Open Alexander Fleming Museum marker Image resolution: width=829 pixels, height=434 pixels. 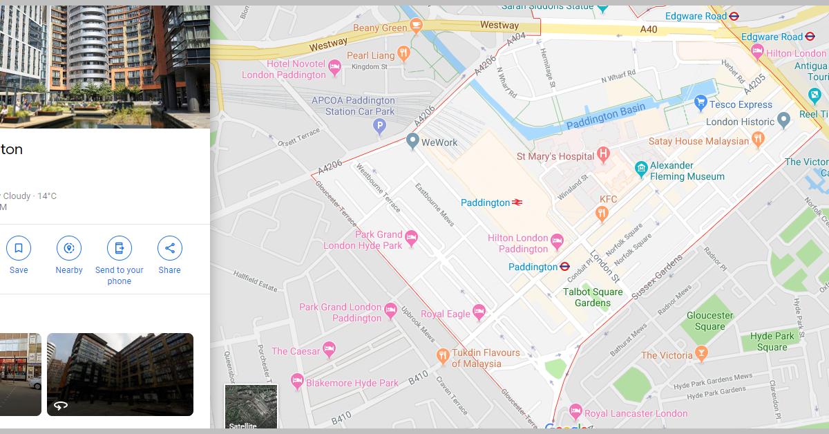pos(641,169)
